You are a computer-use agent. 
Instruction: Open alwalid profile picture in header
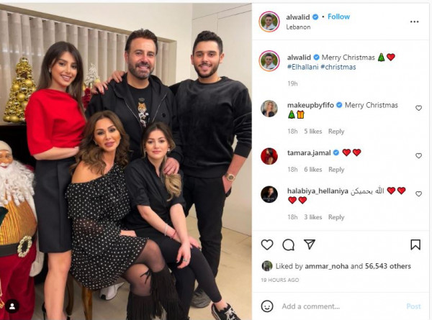[269, 22]
